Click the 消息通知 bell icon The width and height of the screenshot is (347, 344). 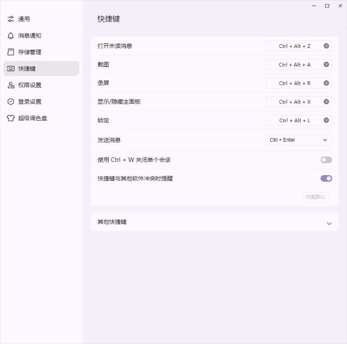[x=10, y=36]
